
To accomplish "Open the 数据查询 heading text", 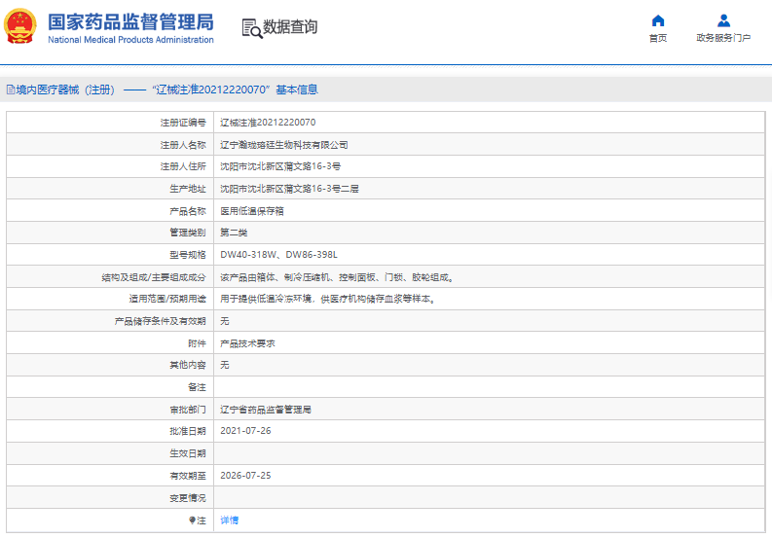I will point(290,27).
